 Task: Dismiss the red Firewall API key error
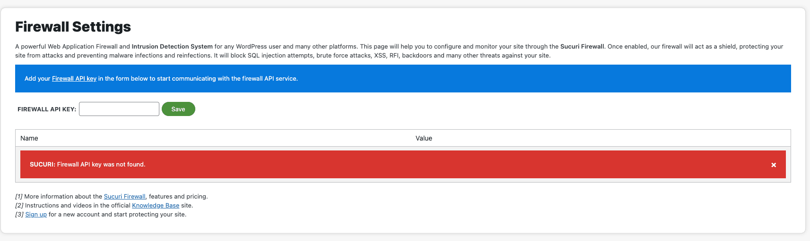774,165
